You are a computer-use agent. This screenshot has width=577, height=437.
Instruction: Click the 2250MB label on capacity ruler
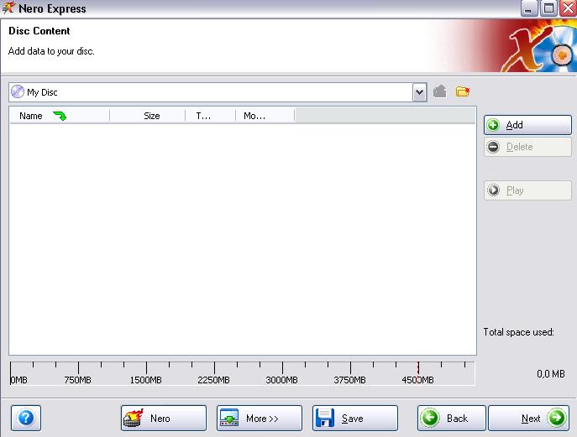[213, 380]
